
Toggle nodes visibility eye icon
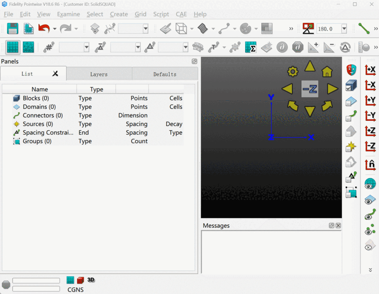point(370,230)
